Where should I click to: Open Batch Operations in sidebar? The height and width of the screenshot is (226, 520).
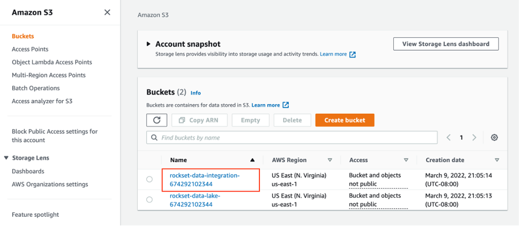(x=36, y=89)
